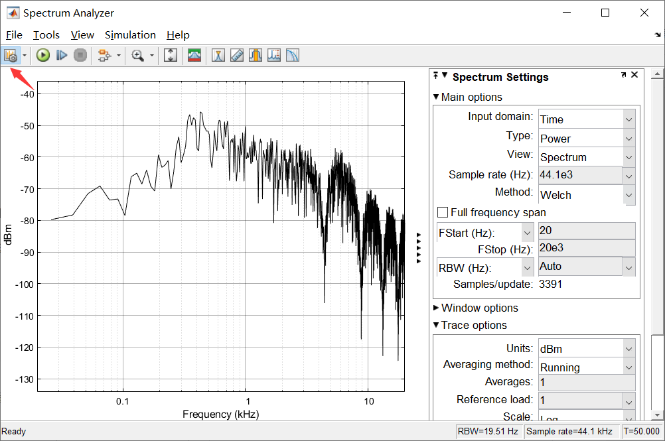Open the Input domain dropdown

point(587,119)
